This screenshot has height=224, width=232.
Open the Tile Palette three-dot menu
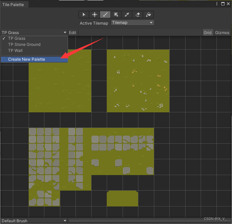(217, 4)
